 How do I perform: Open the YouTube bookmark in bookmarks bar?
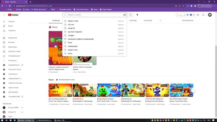pos(17,9)
